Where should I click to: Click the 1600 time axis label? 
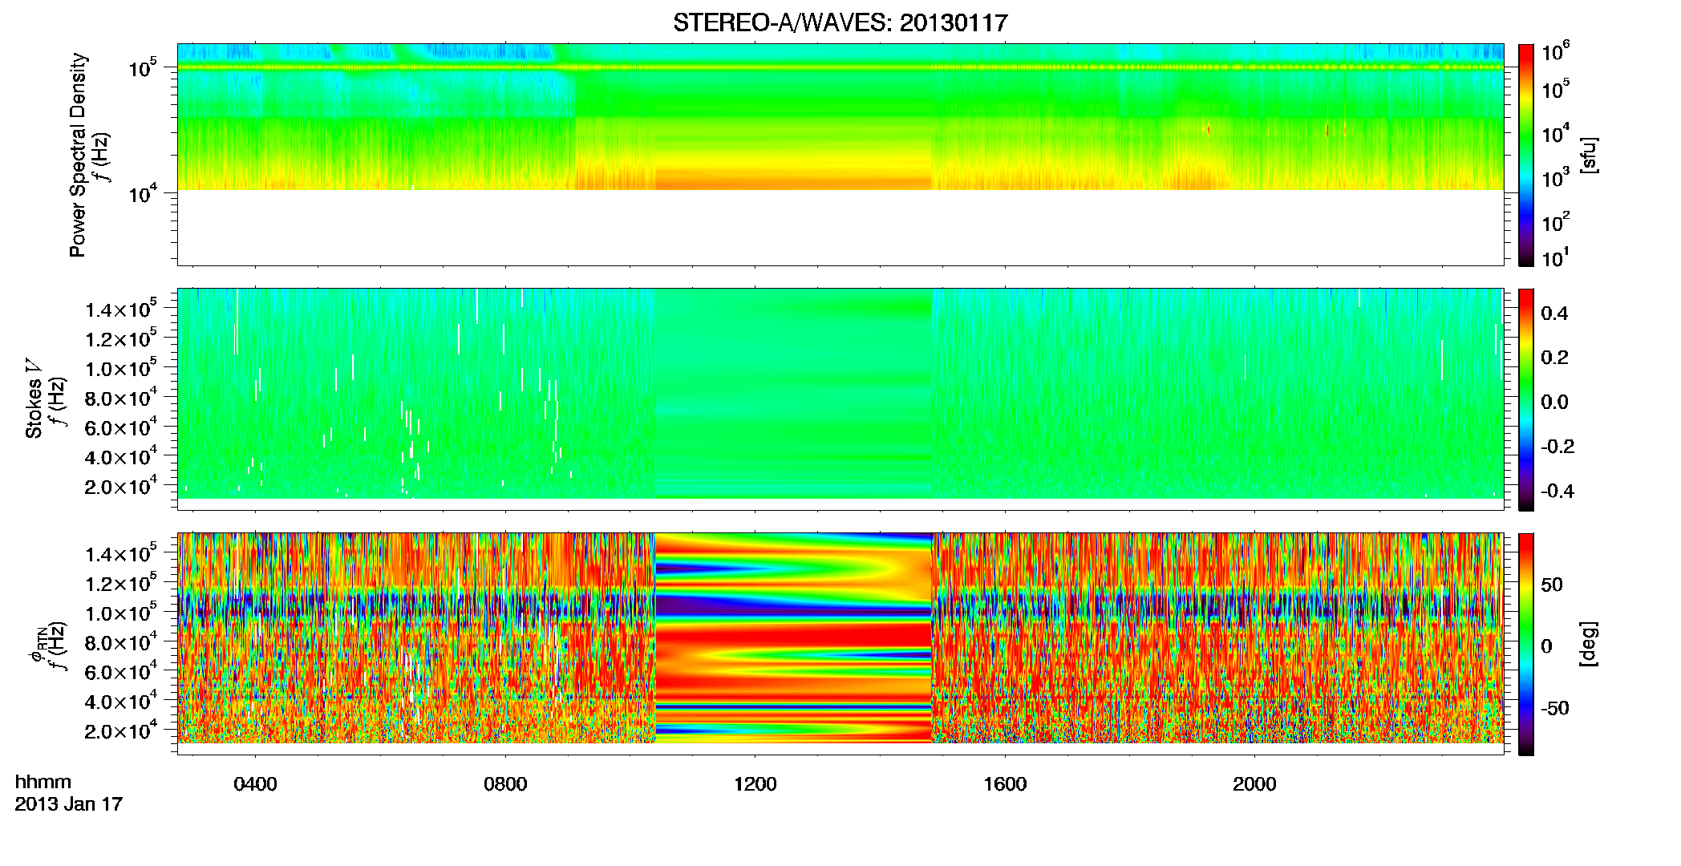pos(1005,784)
